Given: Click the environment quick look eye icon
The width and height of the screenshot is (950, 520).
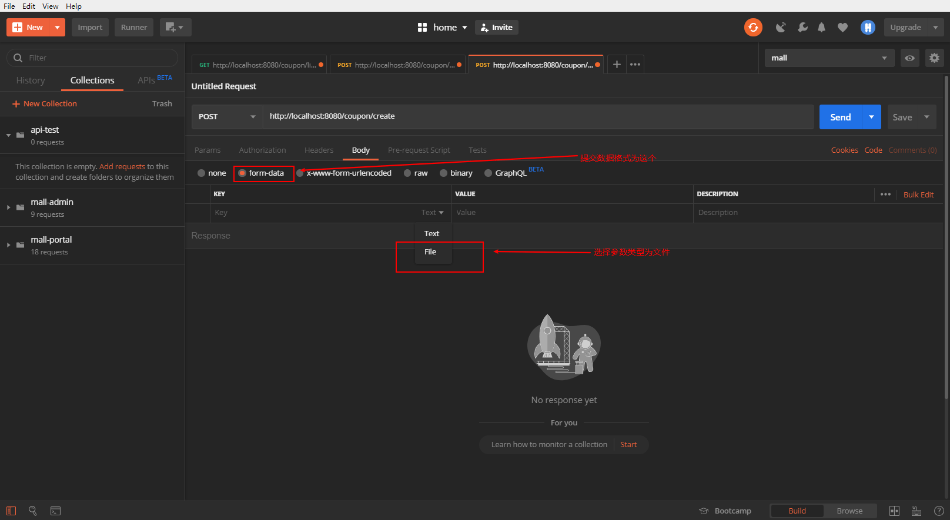Looking at the screenshot, I should pyautogui.click(x=909, y=58).
